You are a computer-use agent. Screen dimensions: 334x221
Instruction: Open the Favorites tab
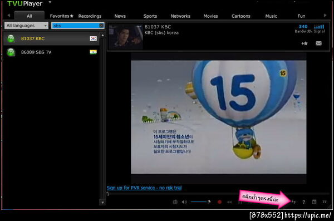point(62,16)
